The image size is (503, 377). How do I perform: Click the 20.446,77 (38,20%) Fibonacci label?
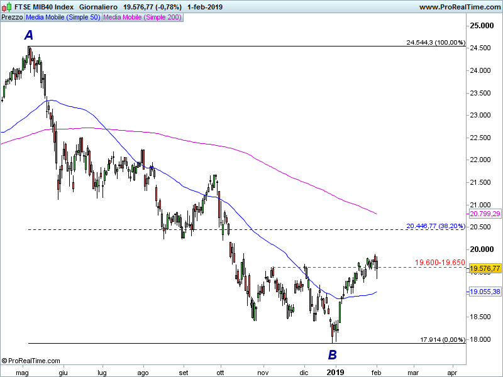[x=436, y=226]
